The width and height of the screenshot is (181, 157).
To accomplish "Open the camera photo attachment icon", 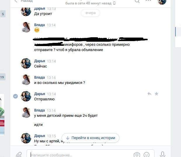I will tap(137, 155).
